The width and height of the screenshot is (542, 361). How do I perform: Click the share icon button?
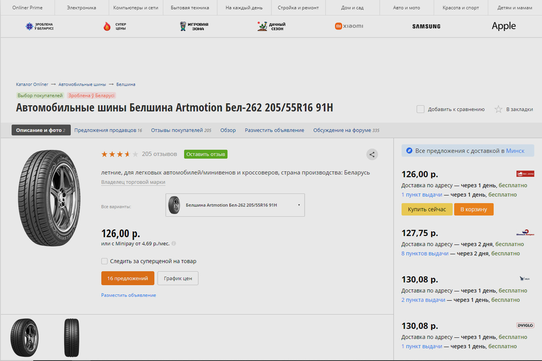click(x=372, y=155)
